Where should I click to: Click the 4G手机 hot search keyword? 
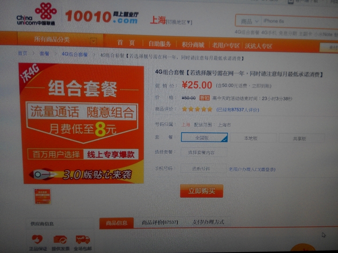pos(269,33)
